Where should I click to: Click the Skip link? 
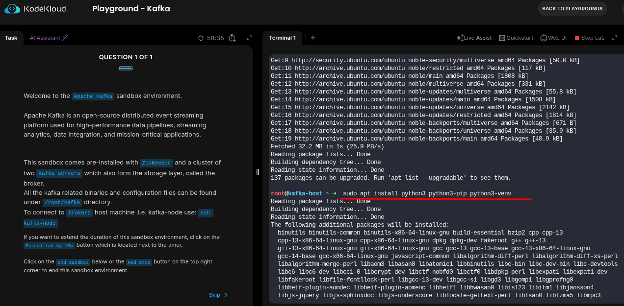tap(218, 295)
